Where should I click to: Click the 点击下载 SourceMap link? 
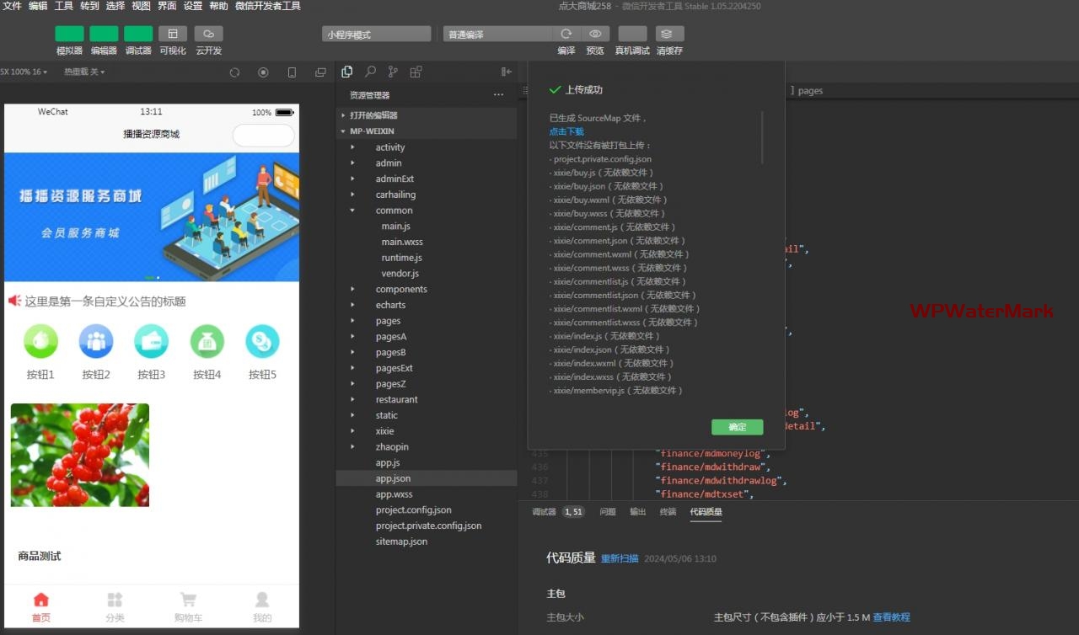[x=566, y=131]
